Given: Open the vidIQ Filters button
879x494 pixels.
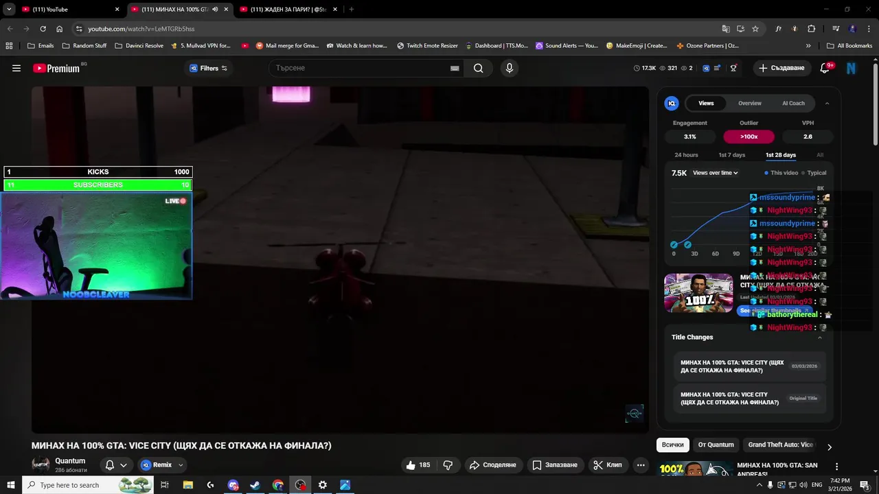Looking at the screenshot, I should (x=208, y=68).
